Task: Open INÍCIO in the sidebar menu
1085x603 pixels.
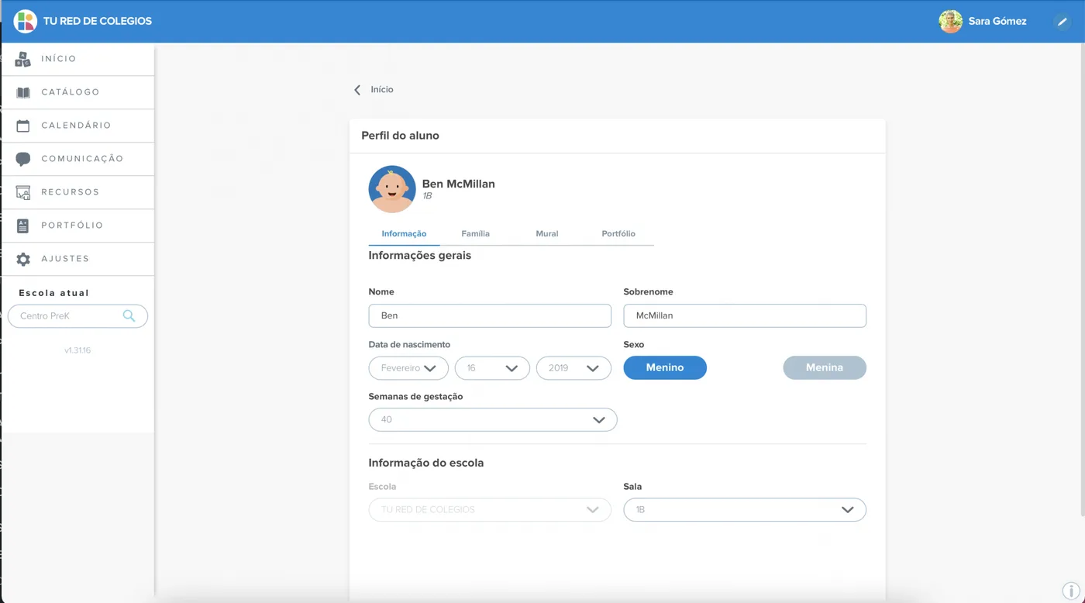Action: [x=77, y=59]
